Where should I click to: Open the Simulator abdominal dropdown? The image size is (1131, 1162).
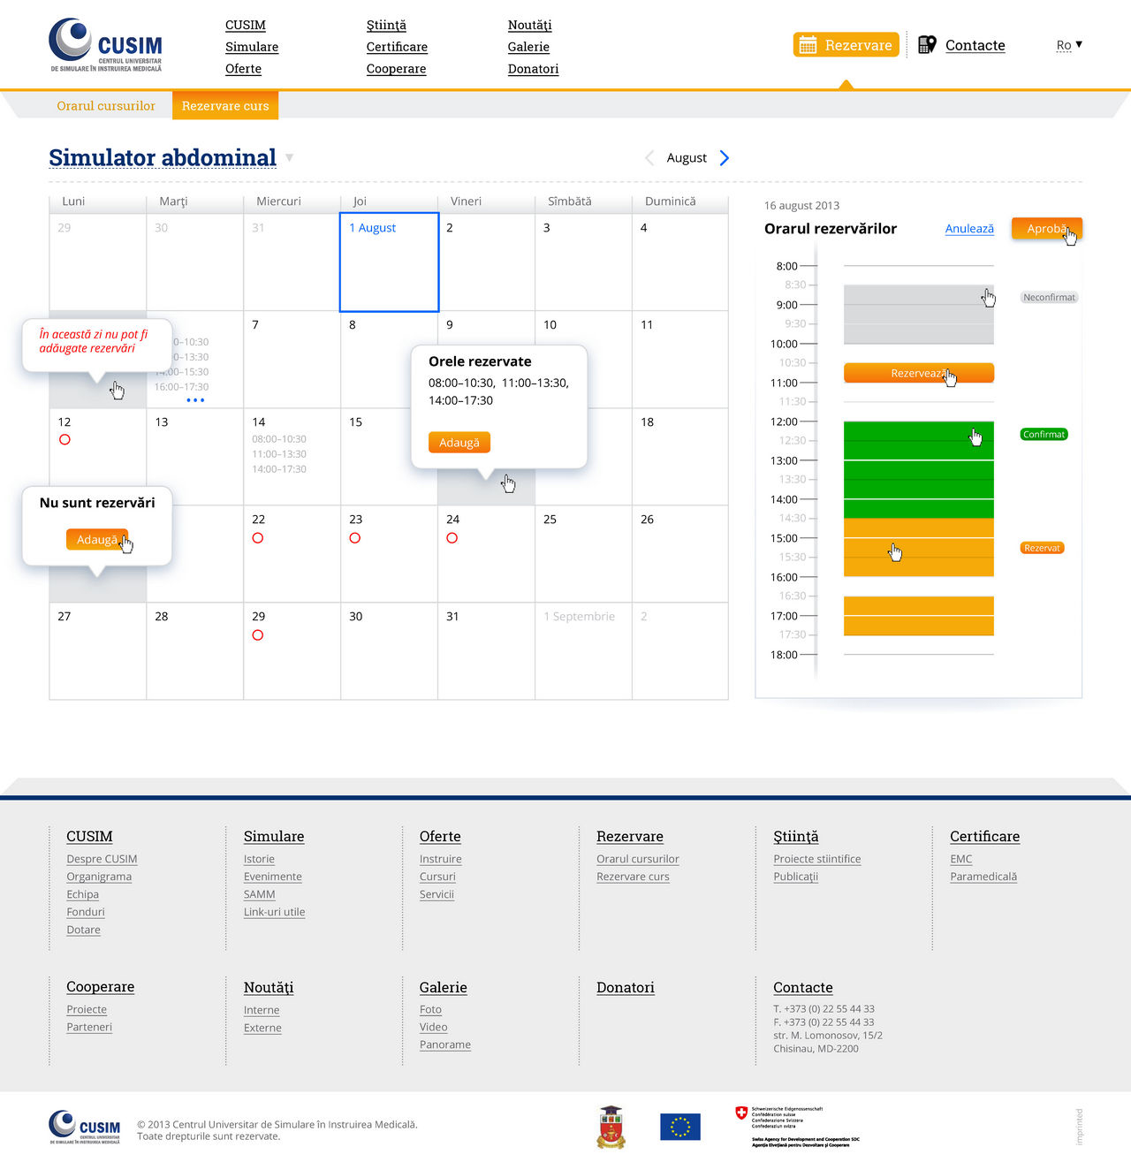(x=289, y=157)
